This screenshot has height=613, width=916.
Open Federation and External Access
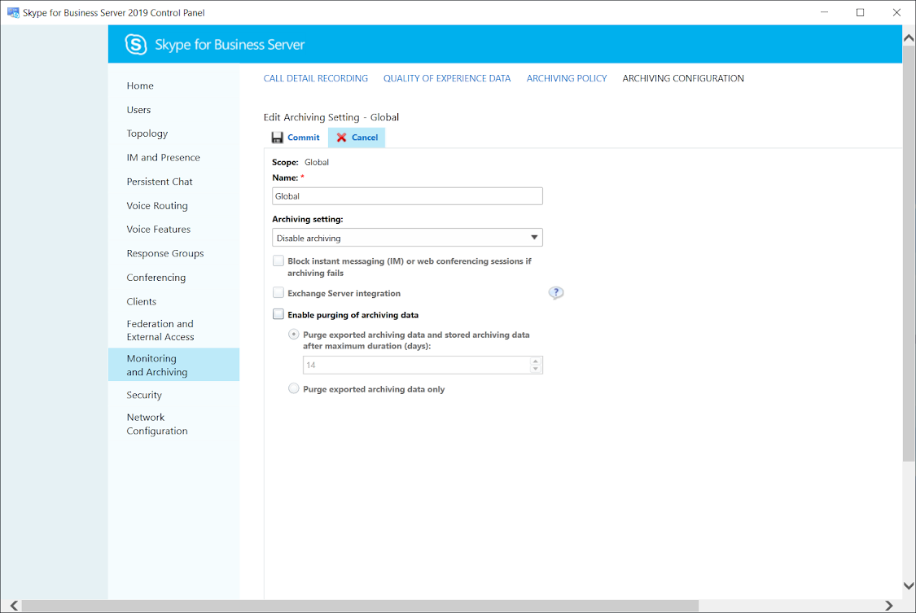(x=160, y=331)
